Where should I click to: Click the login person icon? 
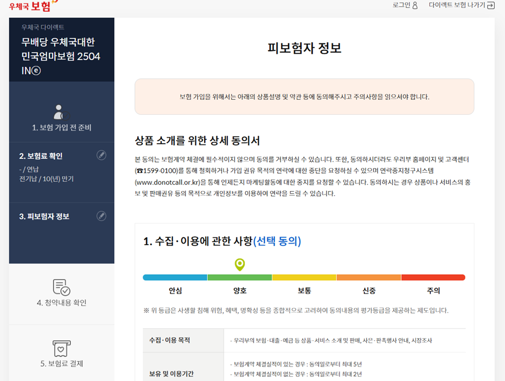tap(415, 5)
